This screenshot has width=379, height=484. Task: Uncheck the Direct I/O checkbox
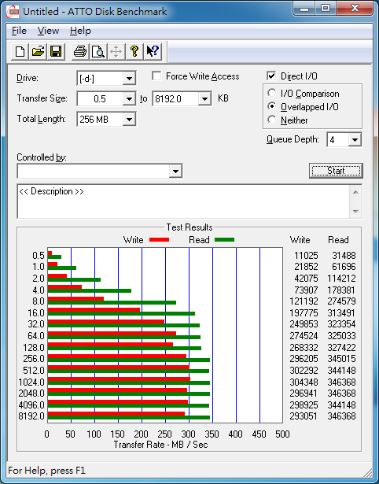click(x=271, y=76)
